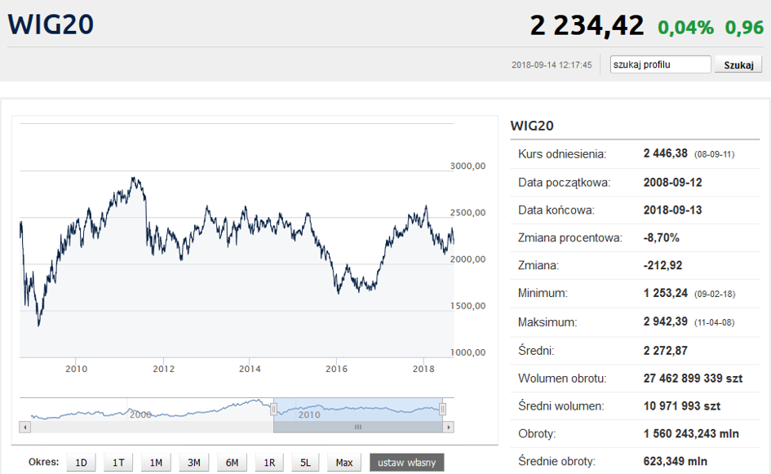771x474 pixels.
Task: Click the 2018 x-axis label
Action: 423,369
